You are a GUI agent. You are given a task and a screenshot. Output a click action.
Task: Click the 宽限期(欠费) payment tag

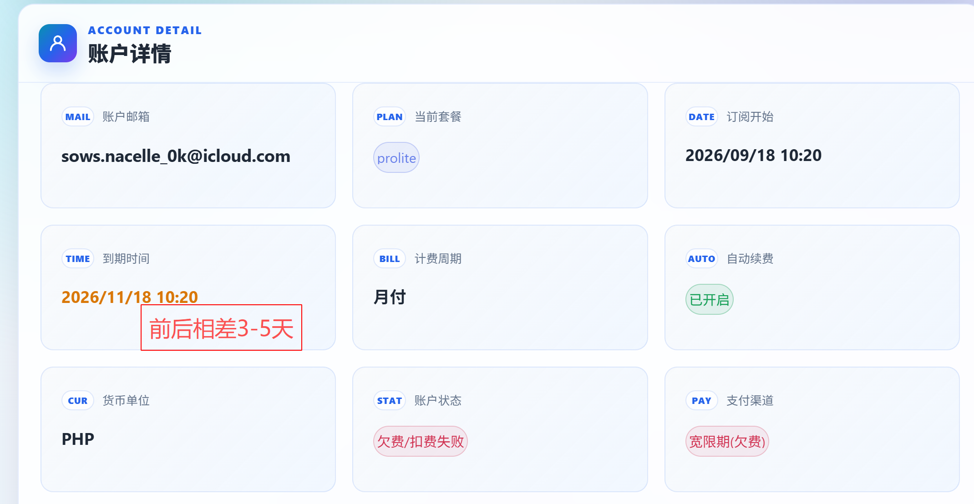tap(727, 441)
